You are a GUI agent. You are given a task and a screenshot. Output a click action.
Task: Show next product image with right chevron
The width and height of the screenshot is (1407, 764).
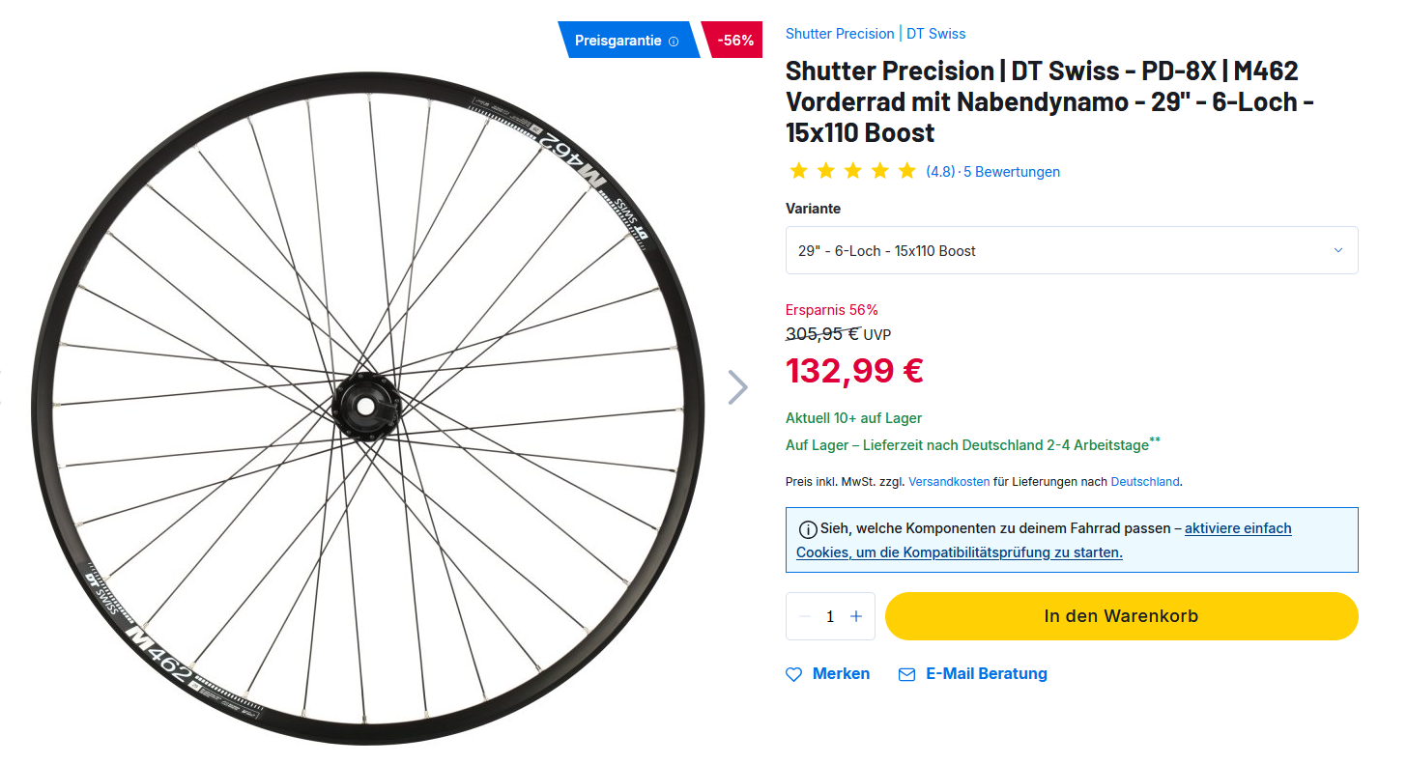(x=737, y=387)
